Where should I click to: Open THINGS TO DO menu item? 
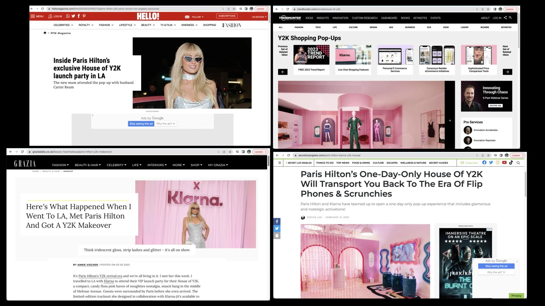coord(325,163)
